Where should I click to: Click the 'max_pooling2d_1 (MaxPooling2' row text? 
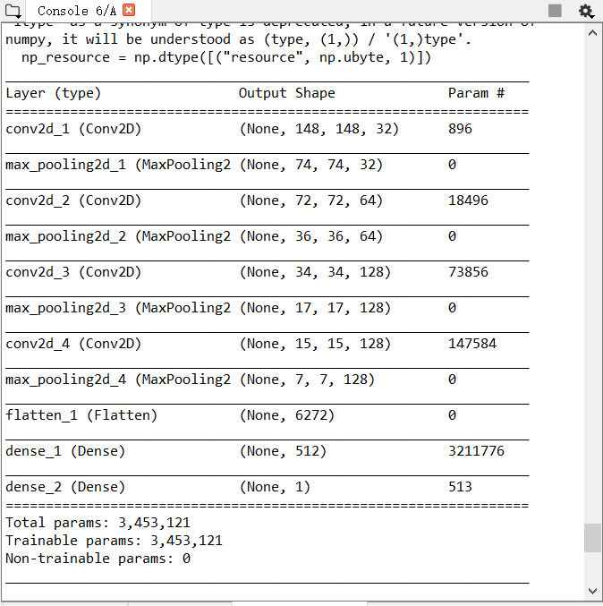point(118,165)
